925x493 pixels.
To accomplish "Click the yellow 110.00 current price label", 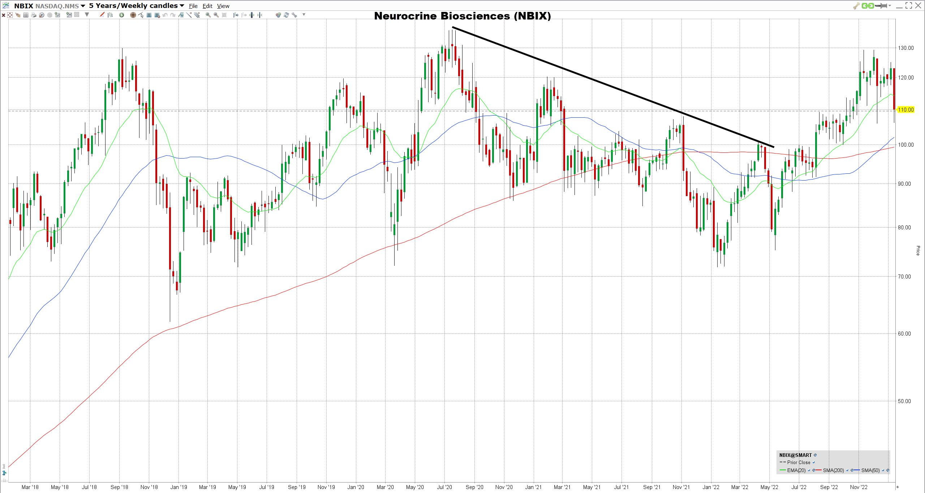I will pyautogui.click(x=905, y=110).
